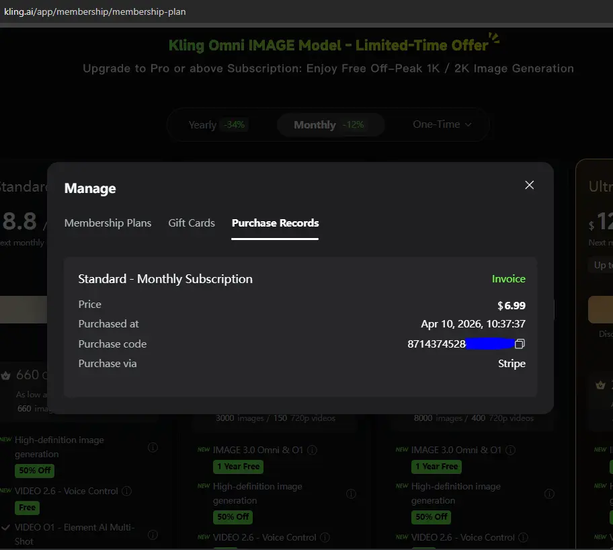613x550 pixels.
Task: Switch to Membership Plans tab
Action: click(x=108, y=223)
